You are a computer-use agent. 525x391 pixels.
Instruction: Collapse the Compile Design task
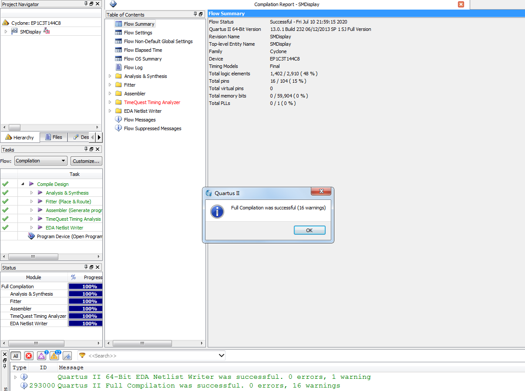pyautogui.click(x=23, y=184)
